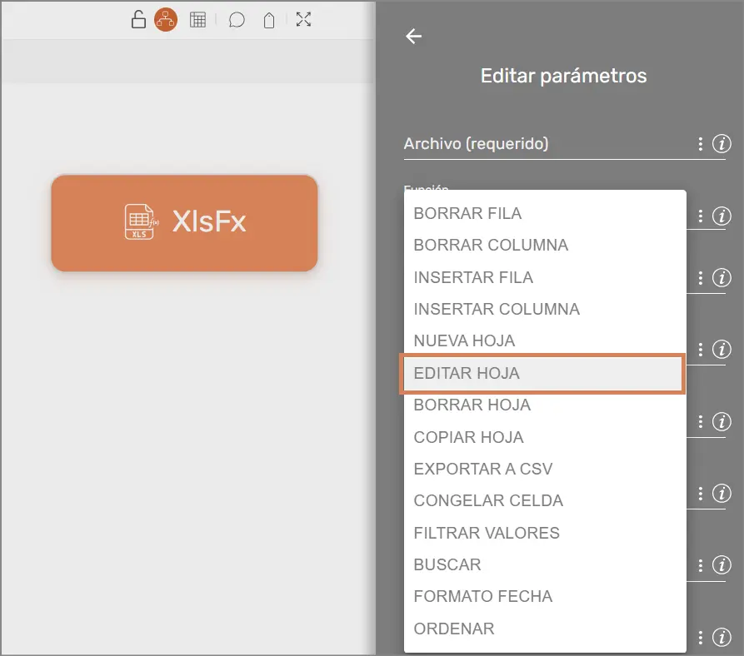The height and width of the screenshot is (656, 744).
Task: Select the orange workflow diagram icon
Action: pos(166,19)
